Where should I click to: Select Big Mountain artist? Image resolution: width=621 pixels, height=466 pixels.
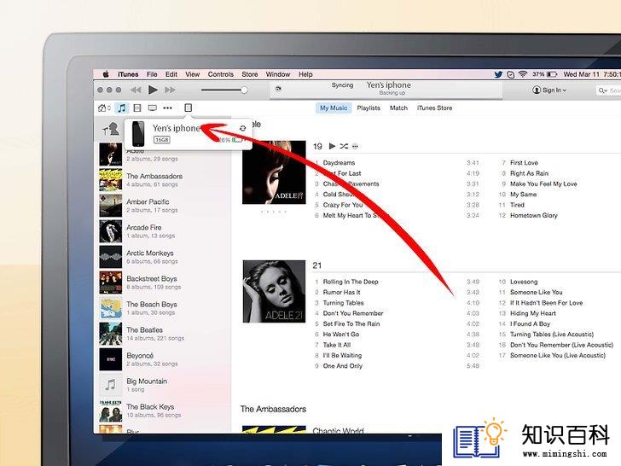point(164,385)
